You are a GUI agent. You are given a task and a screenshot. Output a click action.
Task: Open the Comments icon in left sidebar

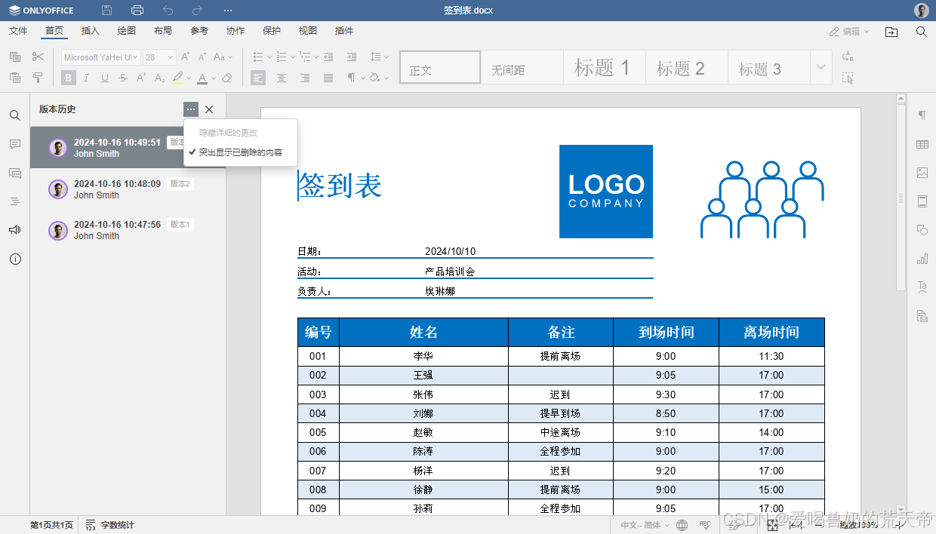pyautogui.click(x=15, y=144)
